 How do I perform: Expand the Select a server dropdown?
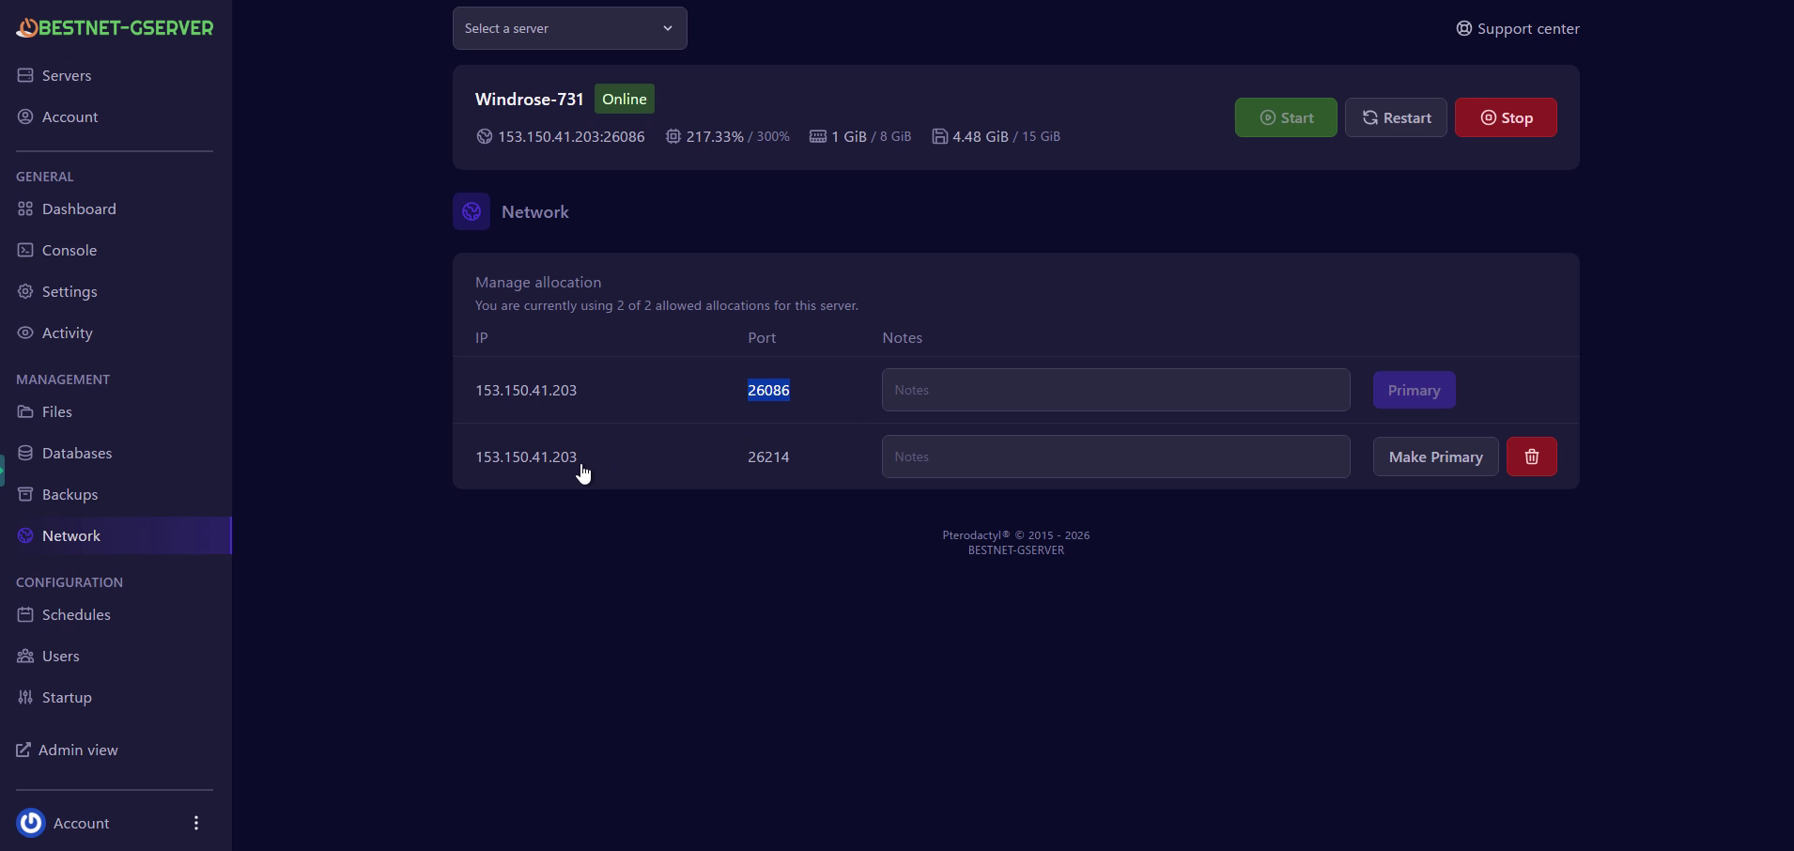[x=569, y=28]
